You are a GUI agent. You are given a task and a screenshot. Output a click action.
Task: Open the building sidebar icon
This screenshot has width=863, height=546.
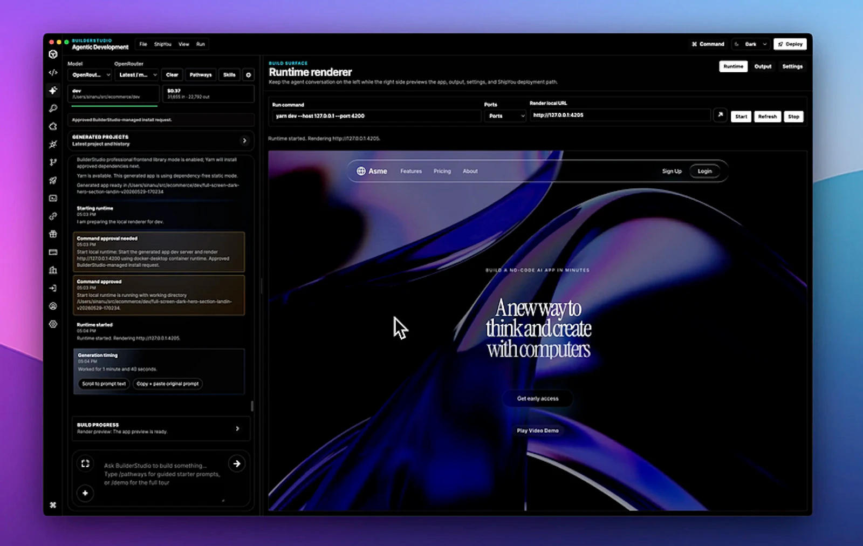pos(53,270)
